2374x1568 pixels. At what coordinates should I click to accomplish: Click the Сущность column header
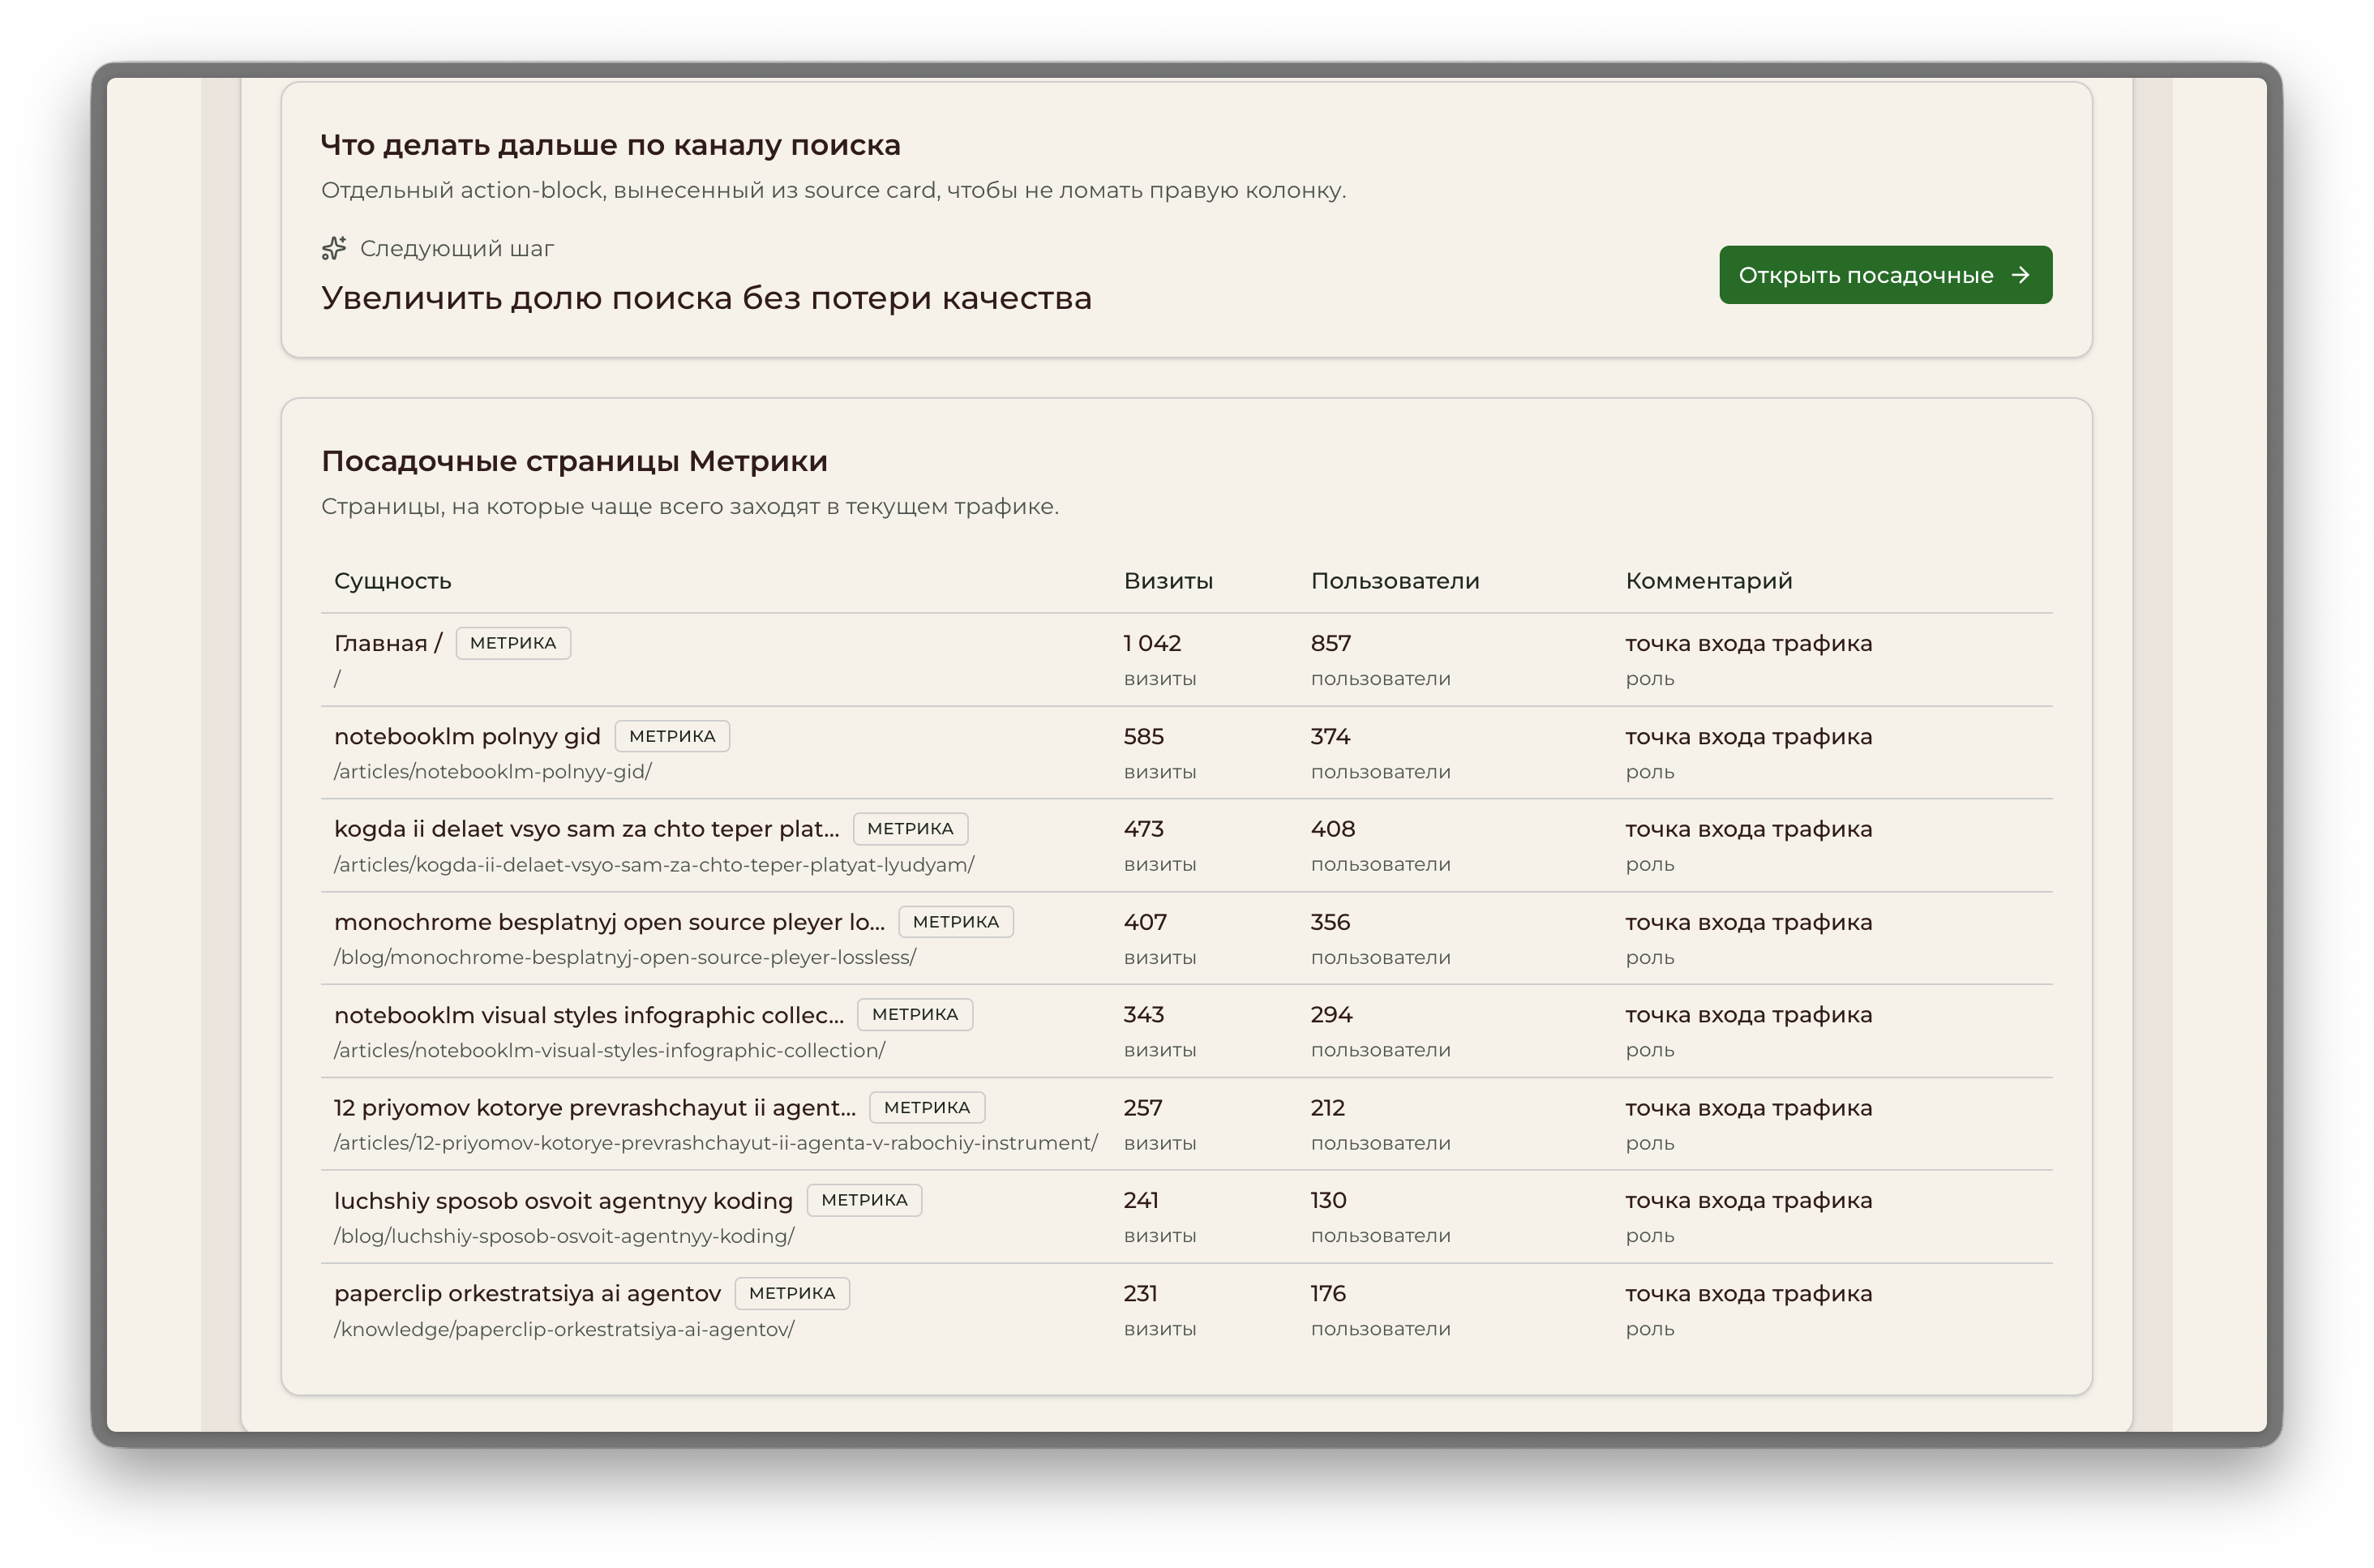tap(393, 581)
